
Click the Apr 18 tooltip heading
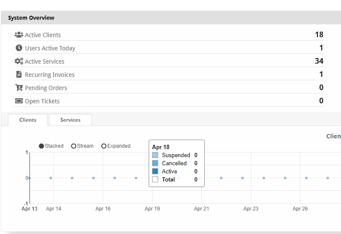tap(161, 147)
